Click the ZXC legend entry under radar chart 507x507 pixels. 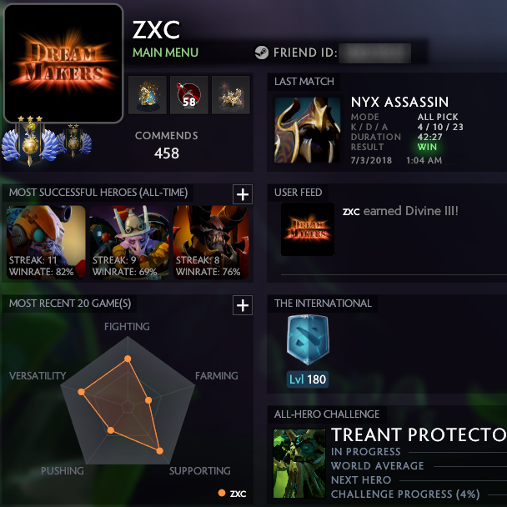pyautogui.click(x=232, y=494)
